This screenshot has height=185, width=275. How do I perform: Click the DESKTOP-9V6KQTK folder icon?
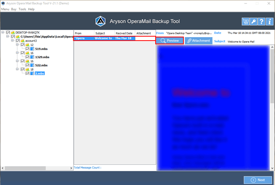point(13,33)
